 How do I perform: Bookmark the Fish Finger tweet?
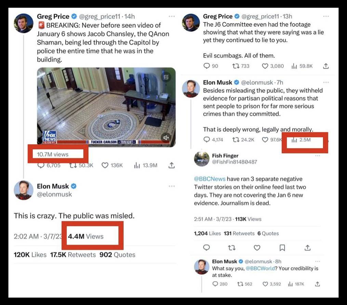pyautogui.click(x=282, y=248)
